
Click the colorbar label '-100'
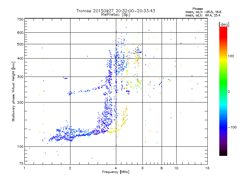pyautogui.click(x=232, y=127)
